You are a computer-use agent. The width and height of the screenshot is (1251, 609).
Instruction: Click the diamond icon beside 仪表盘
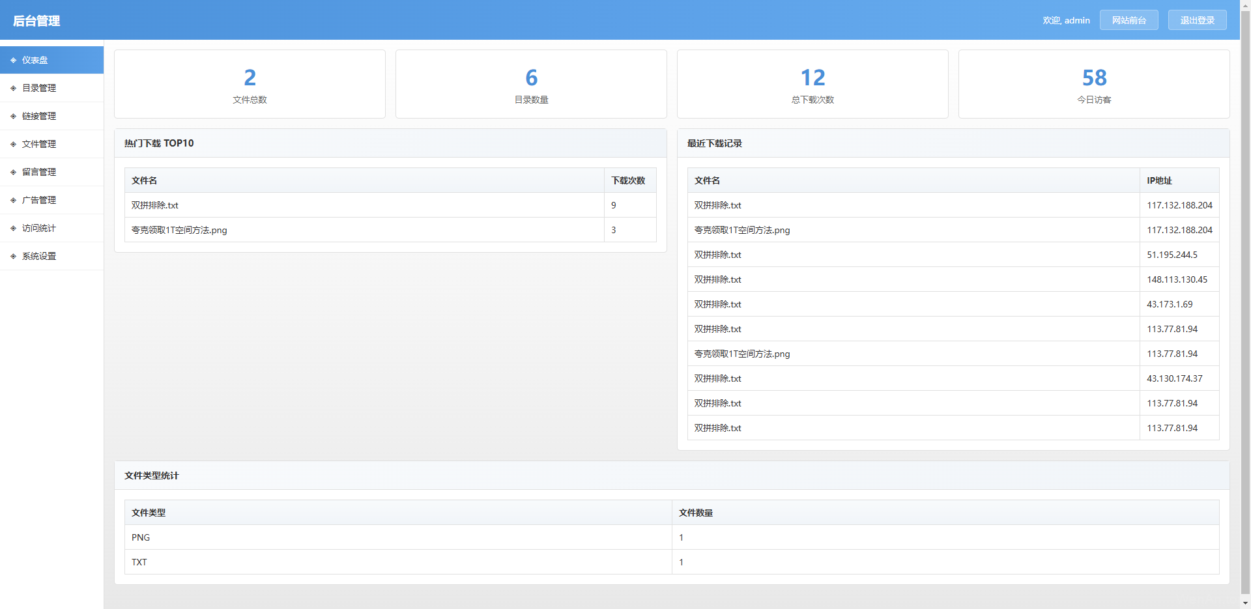pyautogui.click(x=13, y=60)
